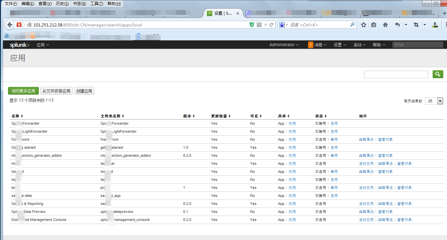Click splunk_management_console folder name text
Image resolution: width=447 pixels, height=240 pixels.
(125, 220)
